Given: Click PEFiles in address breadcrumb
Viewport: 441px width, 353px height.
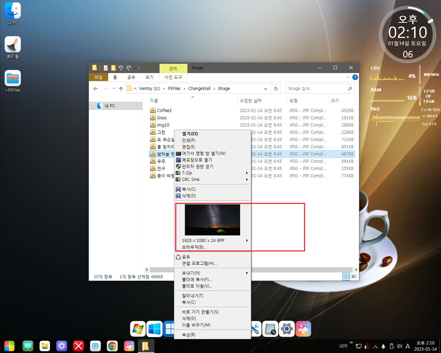Looking at the screenshot, I should [174, 89].
